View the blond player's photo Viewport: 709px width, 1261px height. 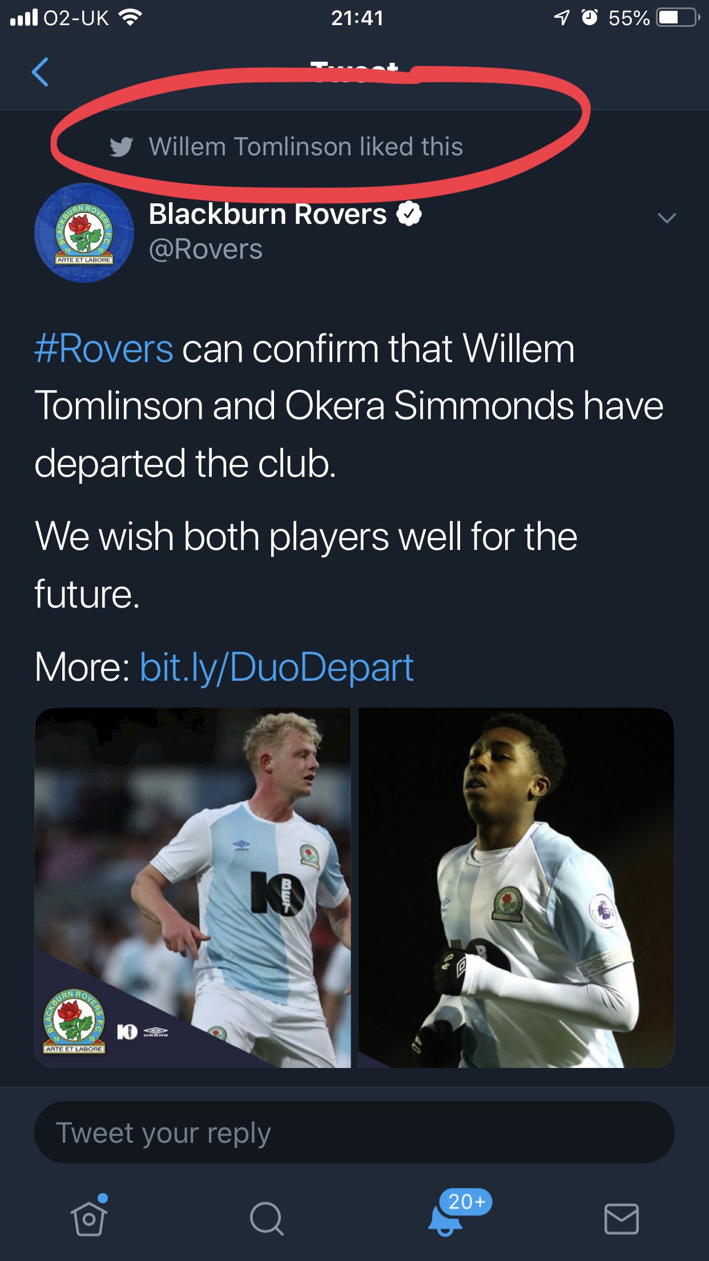tap(192, 887)
